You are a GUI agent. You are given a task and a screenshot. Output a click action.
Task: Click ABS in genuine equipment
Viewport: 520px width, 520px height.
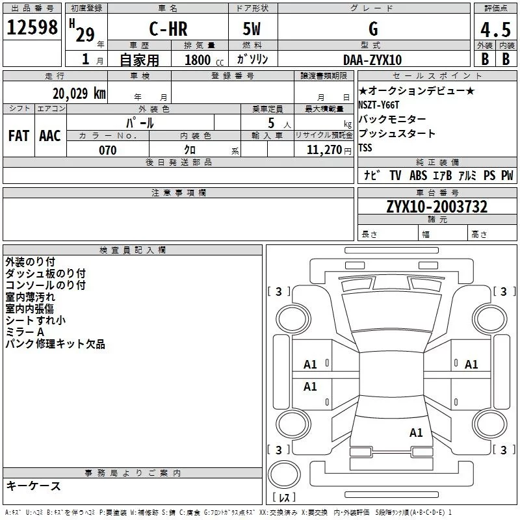click(x=418, y=175)
